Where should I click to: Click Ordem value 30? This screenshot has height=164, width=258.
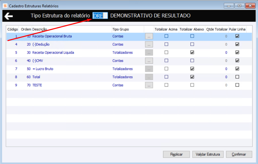[x=29, y=53]
